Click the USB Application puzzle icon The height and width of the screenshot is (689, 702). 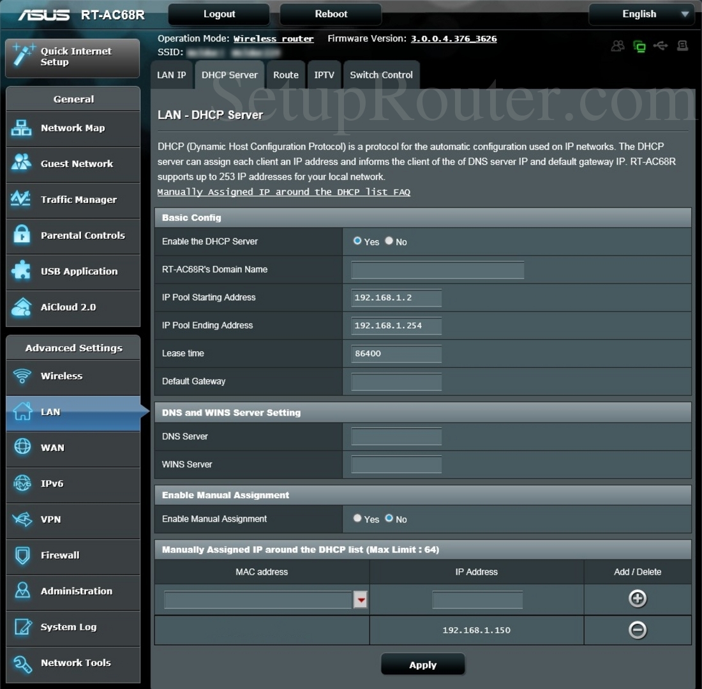pyautogui.click(x=22, y=271)
